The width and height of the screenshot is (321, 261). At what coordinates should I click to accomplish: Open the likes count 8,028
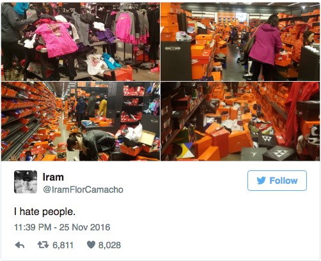click(x=109, y=245)
